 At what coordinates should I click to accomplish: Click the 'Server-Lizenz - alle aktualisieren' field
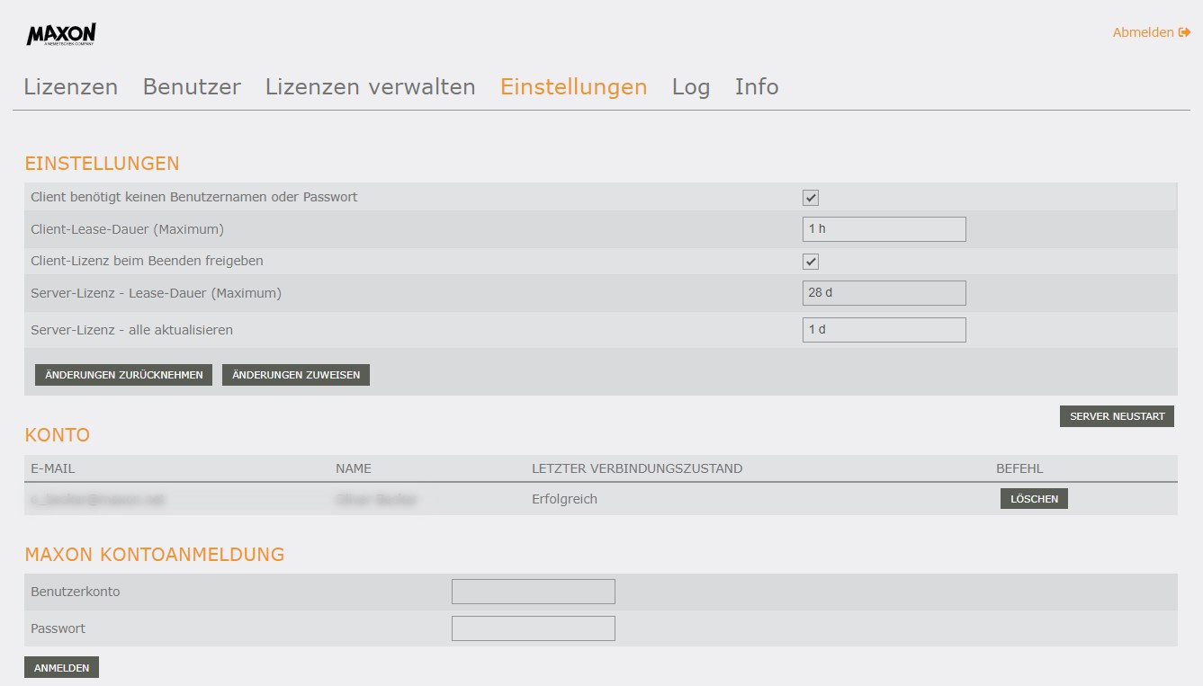click(x=884, y=330)
